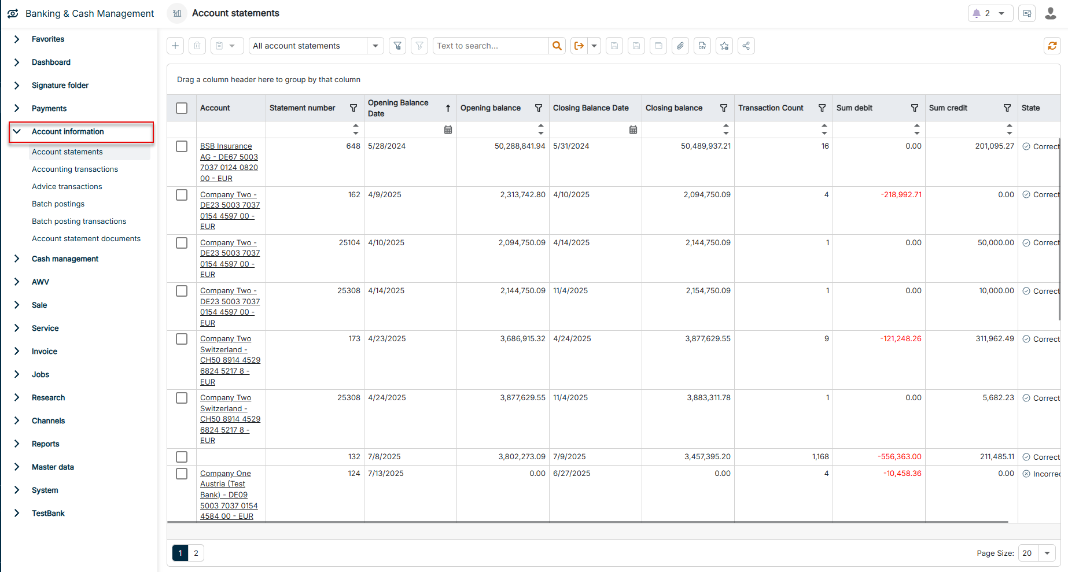1068x572 pixels.
Task: Click the Statement number filter stepper
Action: 356,130
